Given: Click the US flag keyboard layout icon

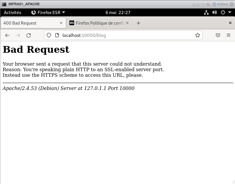Looking at the screenshot, I should tap(208, 4).
